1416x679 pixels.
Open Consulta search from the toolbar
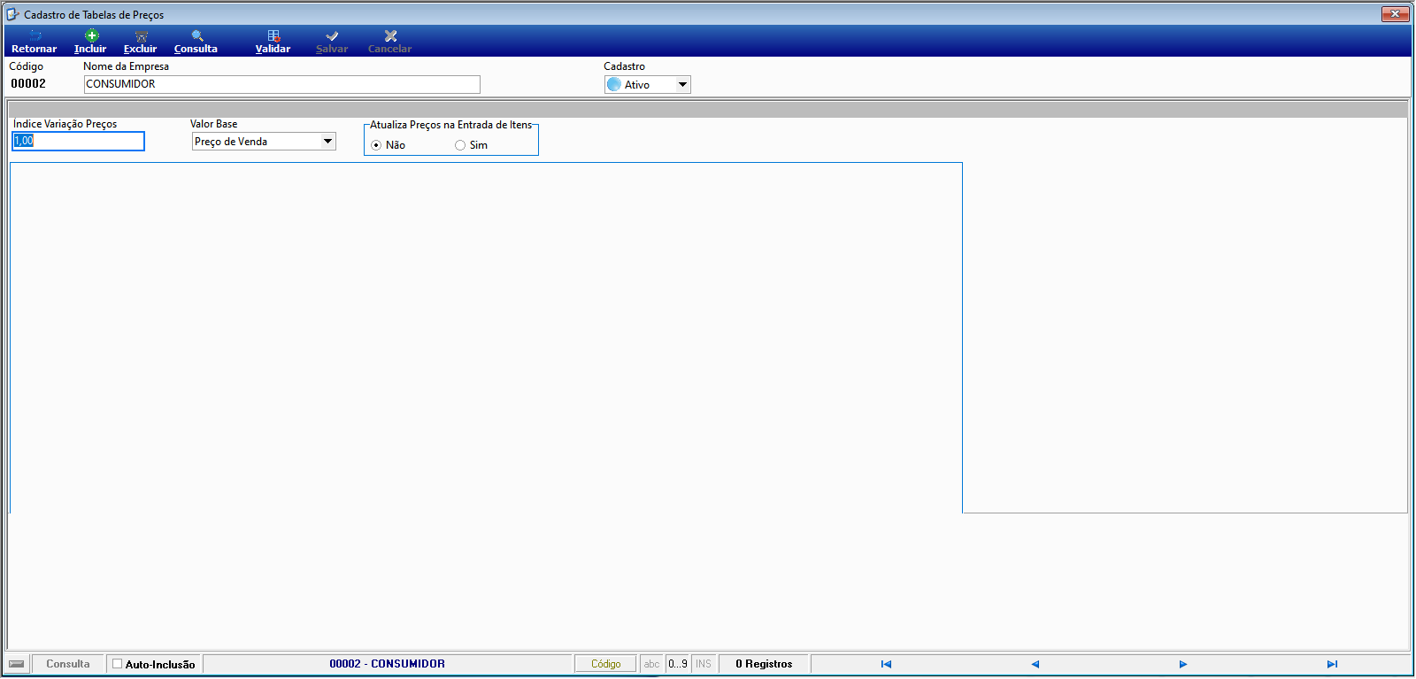pos(196,42)
